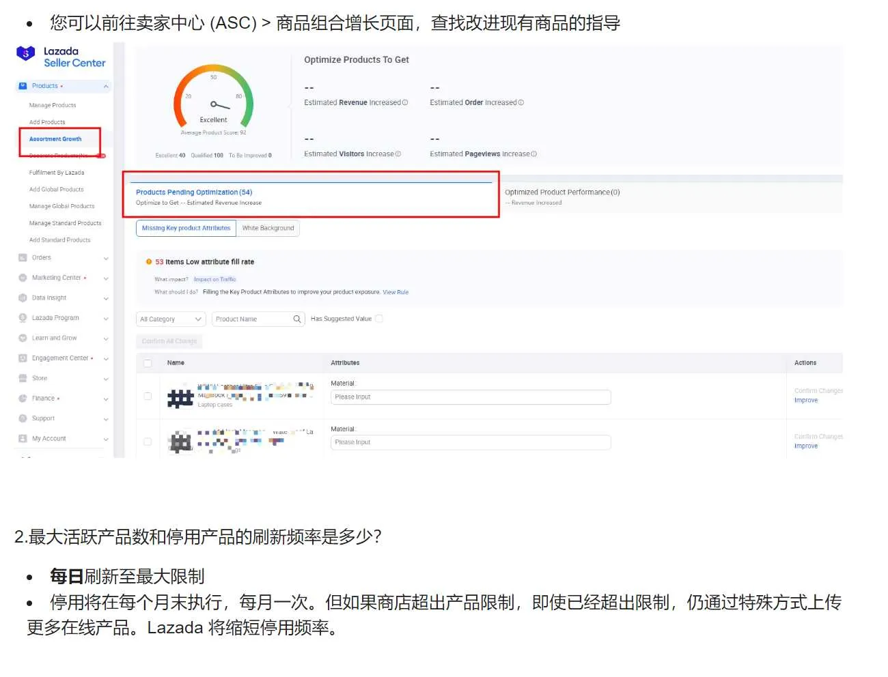Open the All Category dropdown

click(x=170, y=319)
